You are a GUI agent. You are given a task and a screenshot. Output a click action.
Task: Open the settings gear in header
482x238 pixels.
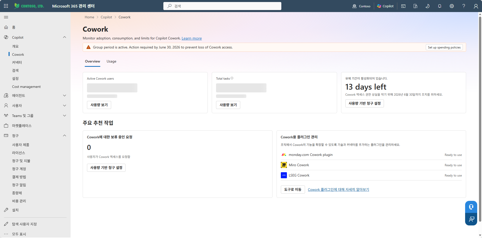click(452, 6)
